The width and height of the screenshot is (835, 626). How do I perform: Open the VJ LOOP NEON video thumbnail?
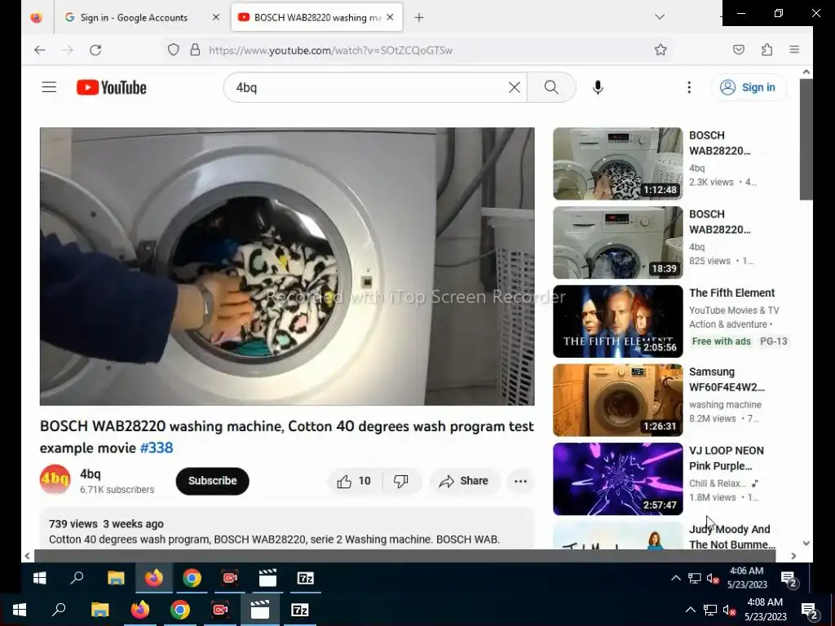[618, 479]
